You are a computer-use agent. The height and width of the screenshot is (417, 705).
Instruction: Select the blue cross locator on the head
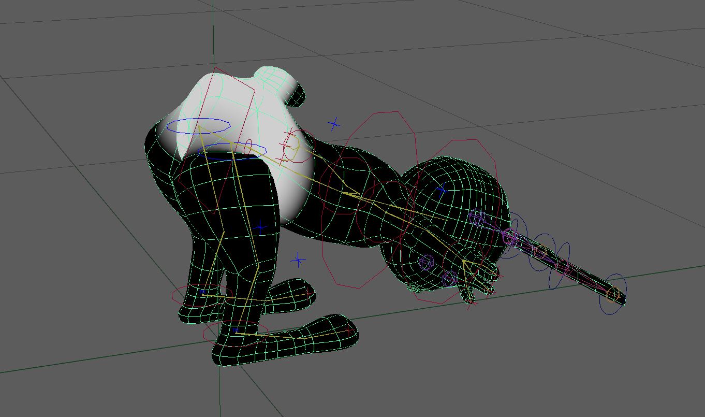point(441,191)
